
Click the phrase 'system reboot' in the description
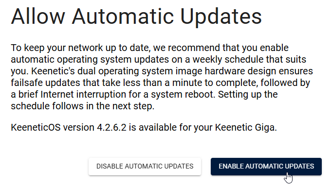(182, 94)
